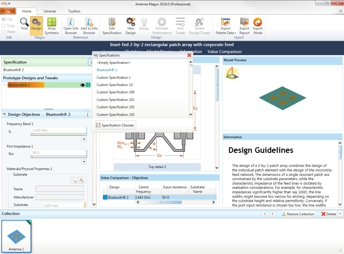344x254 pixels.
Task: Open the Delete dropdown arrow
Action: point(340,214)
